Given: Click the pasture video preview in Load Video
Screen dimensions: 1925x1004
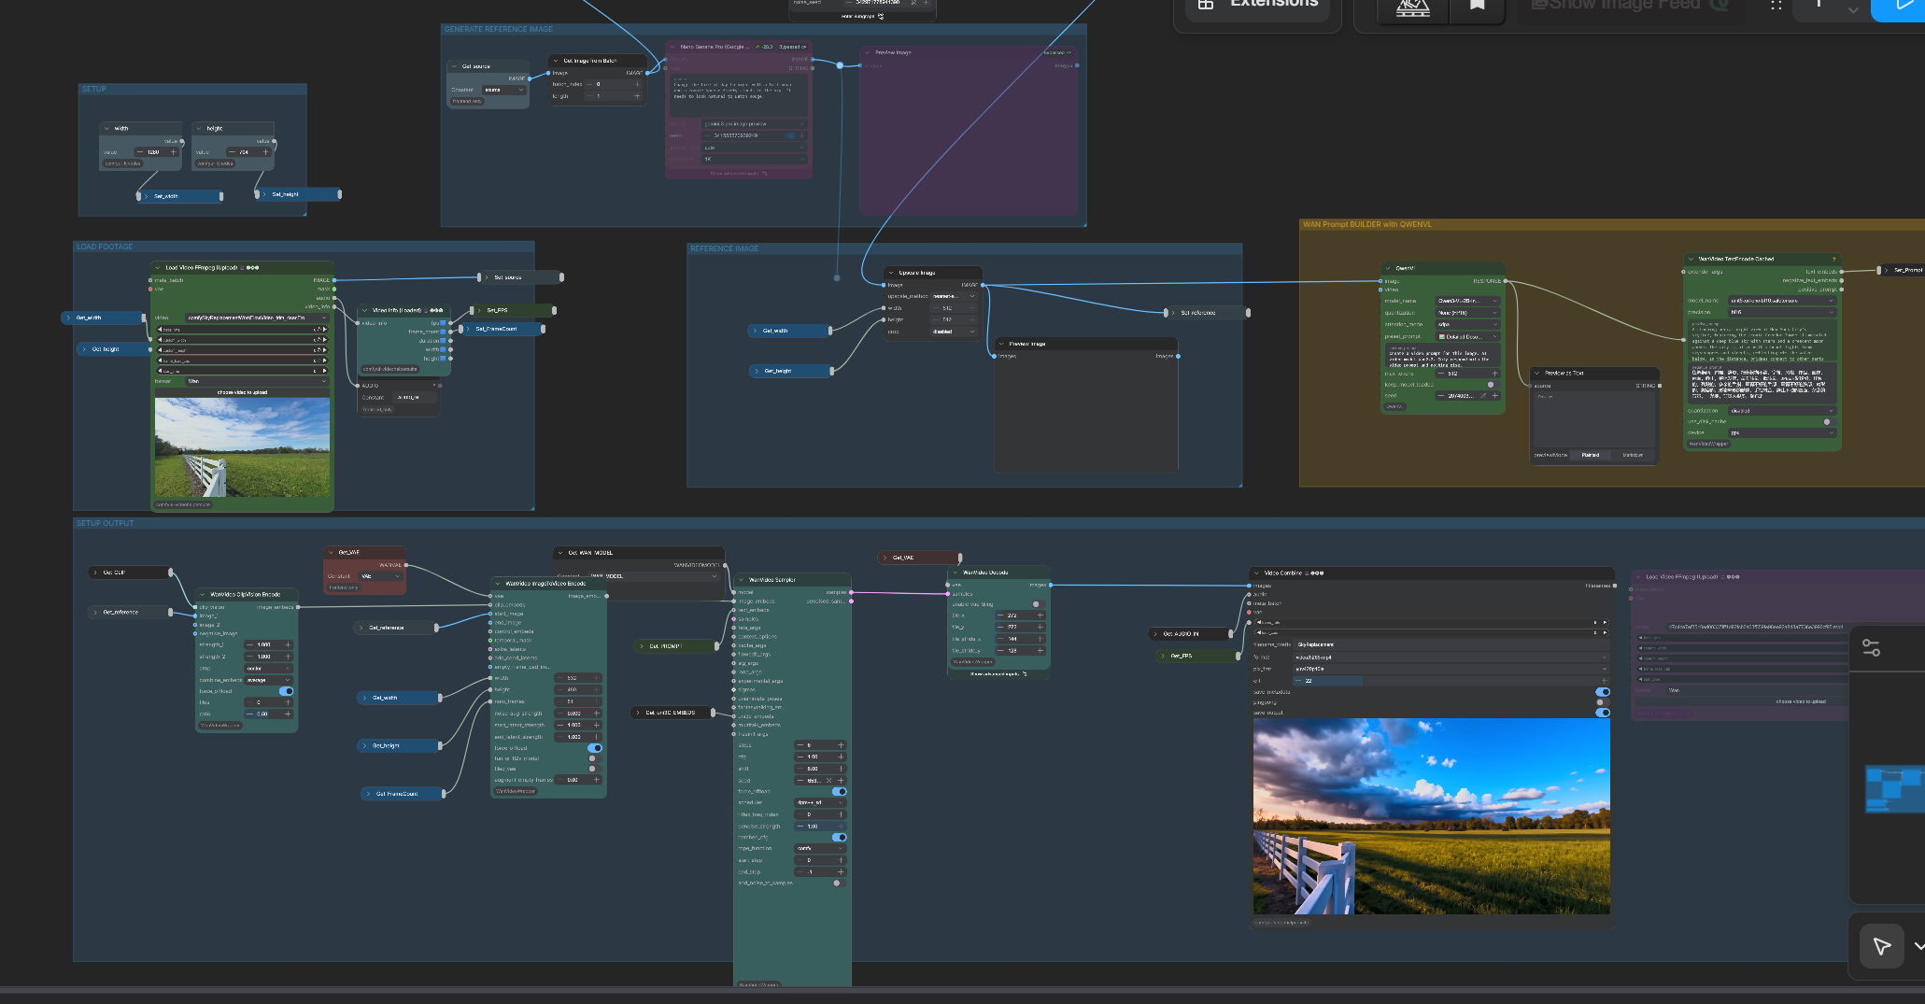Looking at the screenshot, I should pyautogui.click(x=242, y=447).
